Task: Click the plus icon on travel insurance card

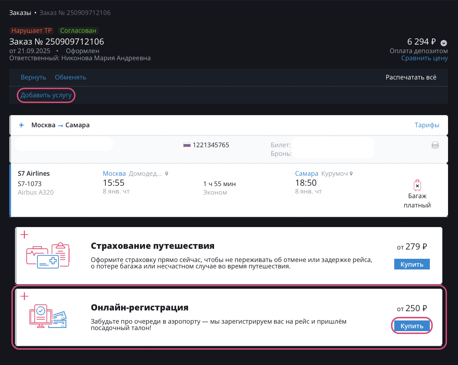Action: point(24,235)
